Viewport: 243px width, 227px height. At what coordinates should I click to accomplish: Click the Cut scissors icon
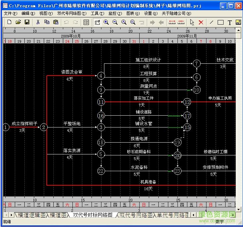[38, 22]
